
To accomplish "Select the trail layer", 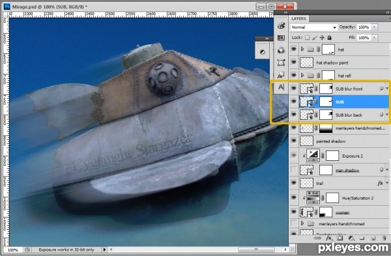I will point(339,183).
